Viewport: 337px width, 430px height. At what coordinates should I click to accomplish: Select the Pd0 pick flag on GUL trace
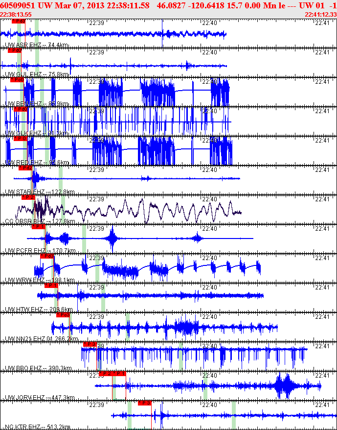click(15, 50)
